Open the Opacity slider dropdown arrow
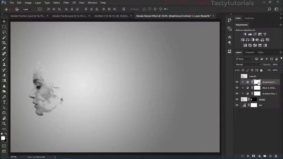283x159 pixels. coord(281,64)
